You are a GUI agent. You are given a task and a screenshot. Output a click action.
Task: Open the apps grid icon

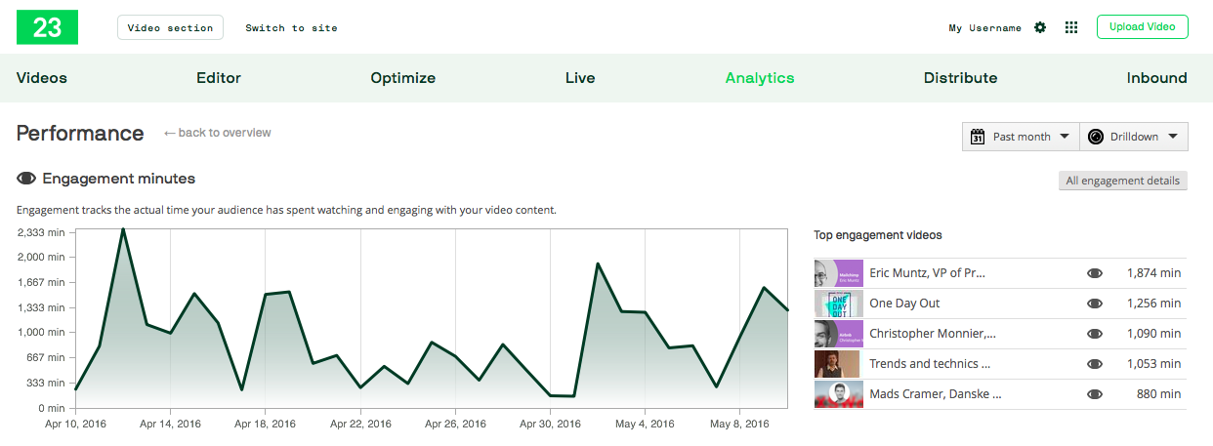(x=1071, y=27)
